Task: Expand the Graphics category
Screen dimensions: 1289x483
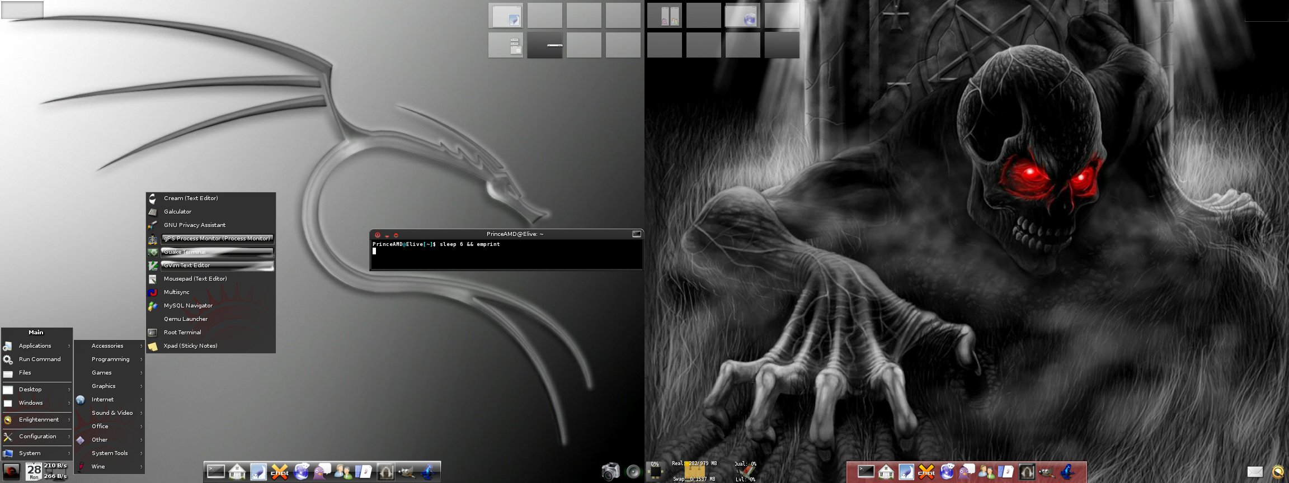Action: tap(110, 386)
